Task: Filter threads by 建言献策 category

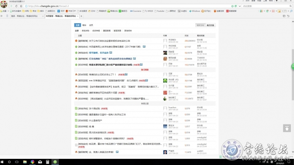Action: pyautogui.click(x=107, y=31)
